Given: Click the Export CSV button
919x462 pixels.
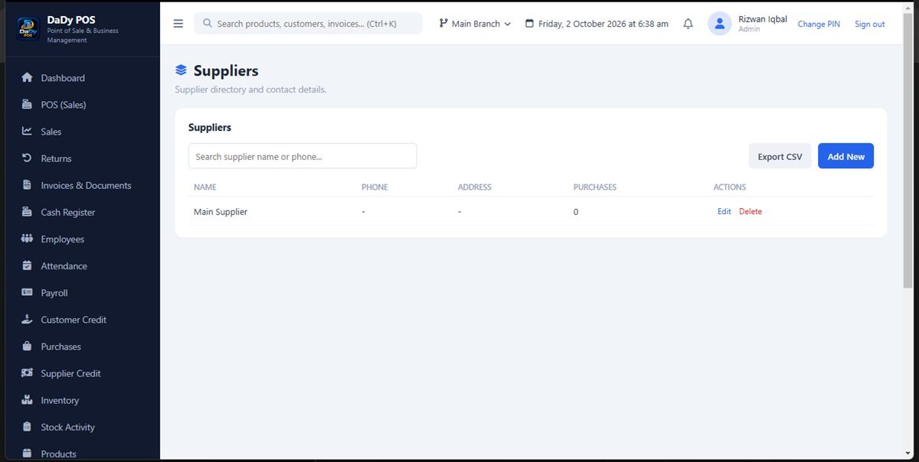Looking at the screenshot, I should [780, 156].
